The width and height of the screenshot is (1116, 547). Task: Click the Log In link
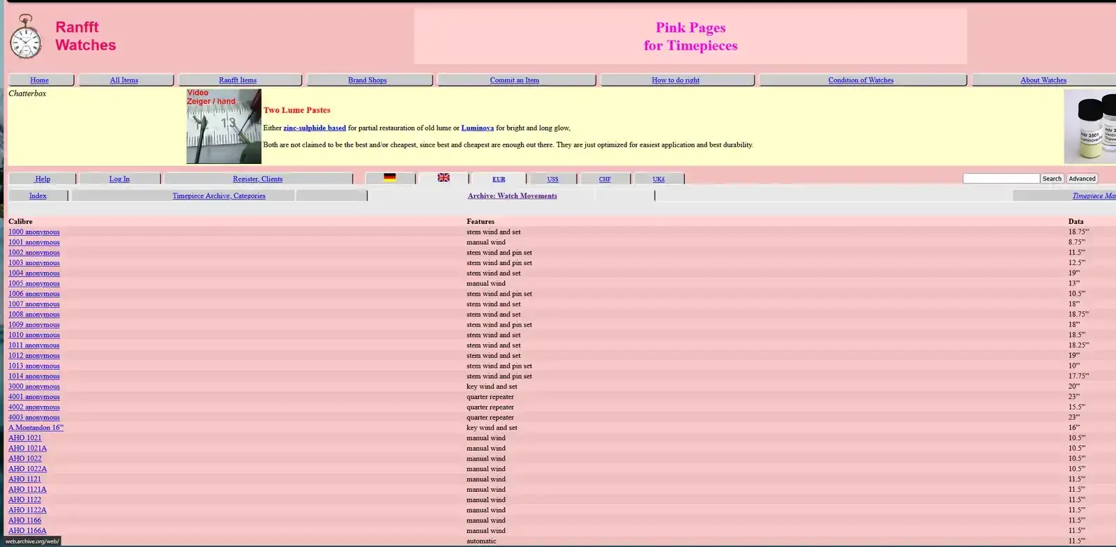[x=119, y=179]
